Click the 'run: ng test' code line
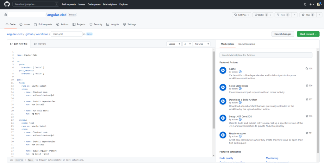 tap(33, 114)
